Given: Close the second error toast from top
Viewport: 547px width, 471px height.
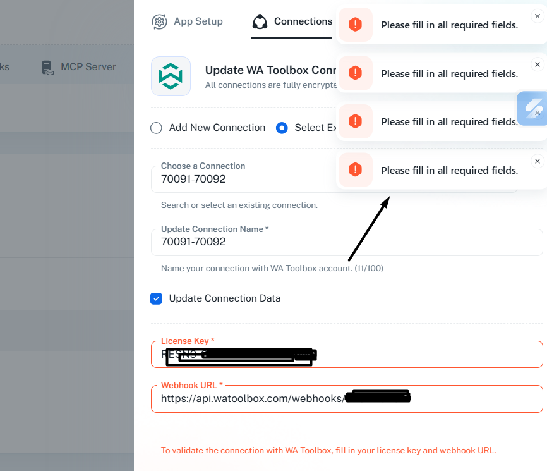Looking at the screenshot, I should pos(537,64).
